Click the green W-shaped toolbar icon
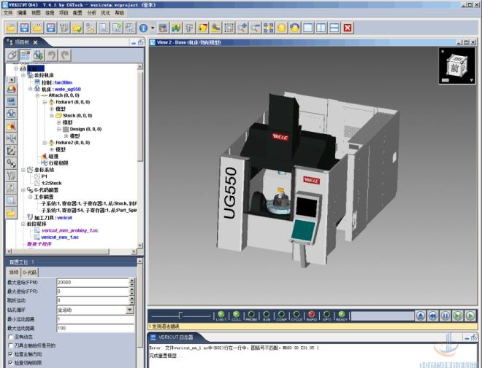 [176, 28]
